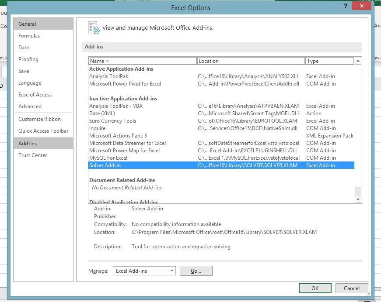This screenshot has height=302, width=381.
Task: Confirm with the OK button
Action: (315, 288)
